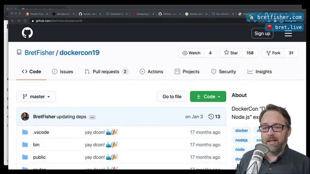Switch to the Designing browser tab
Viewport: 310px width, 174px height.
143,14
